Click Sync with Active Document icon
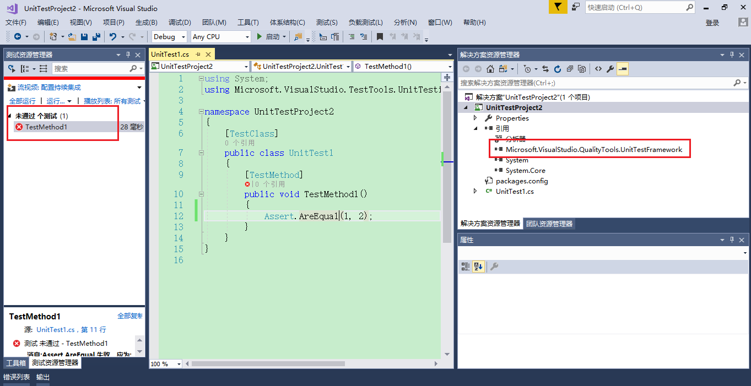The height and width of the screenshot is (386, 751). click(x=545, y=69)
